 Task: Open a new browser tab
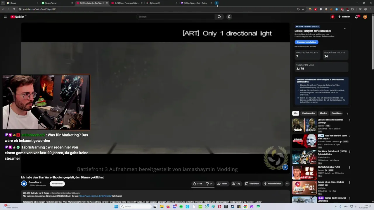tap(217, 3)
